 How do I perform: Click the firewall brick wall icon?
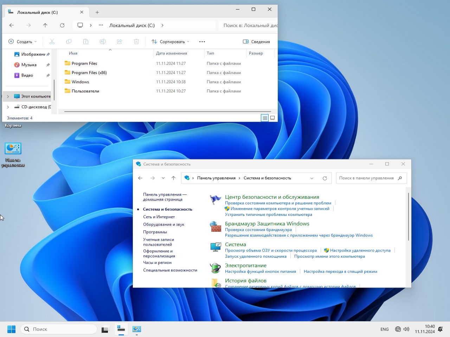coord(216,226)
